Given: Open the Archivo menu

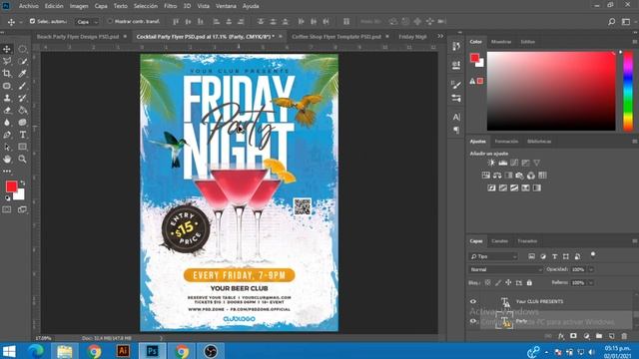Looking at the screenshot, I should (29, 6).
